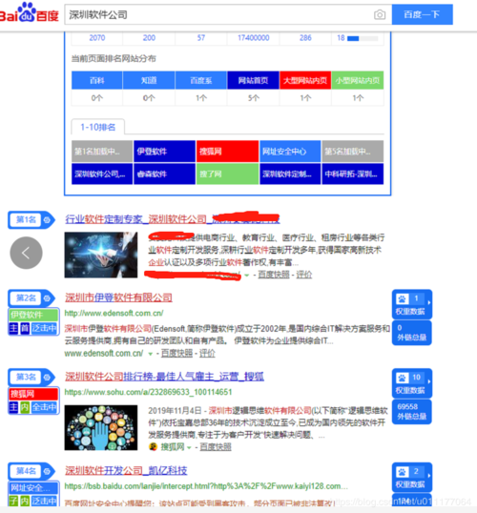Click 权重数据 paw icon for rank 4
Image resolution: width=477 pixels, height=513 pixels.
pos(402,472)
